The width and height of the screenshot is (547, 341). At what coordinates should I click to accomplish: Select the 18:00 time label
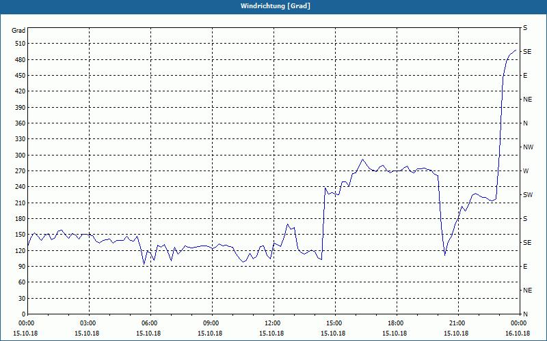tap(396, 323)
